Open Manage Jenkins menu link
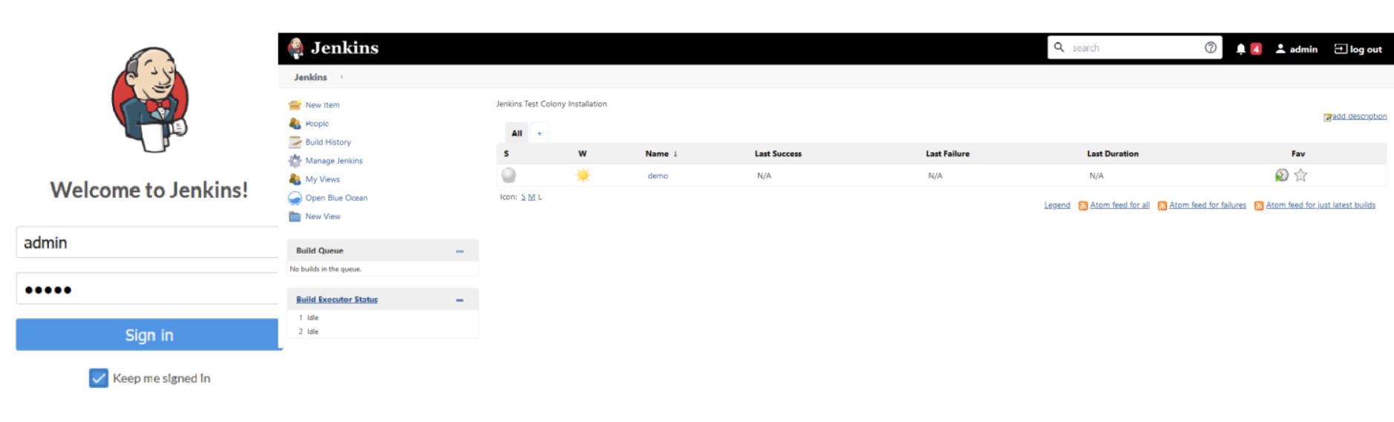 (x=334, y=161)
